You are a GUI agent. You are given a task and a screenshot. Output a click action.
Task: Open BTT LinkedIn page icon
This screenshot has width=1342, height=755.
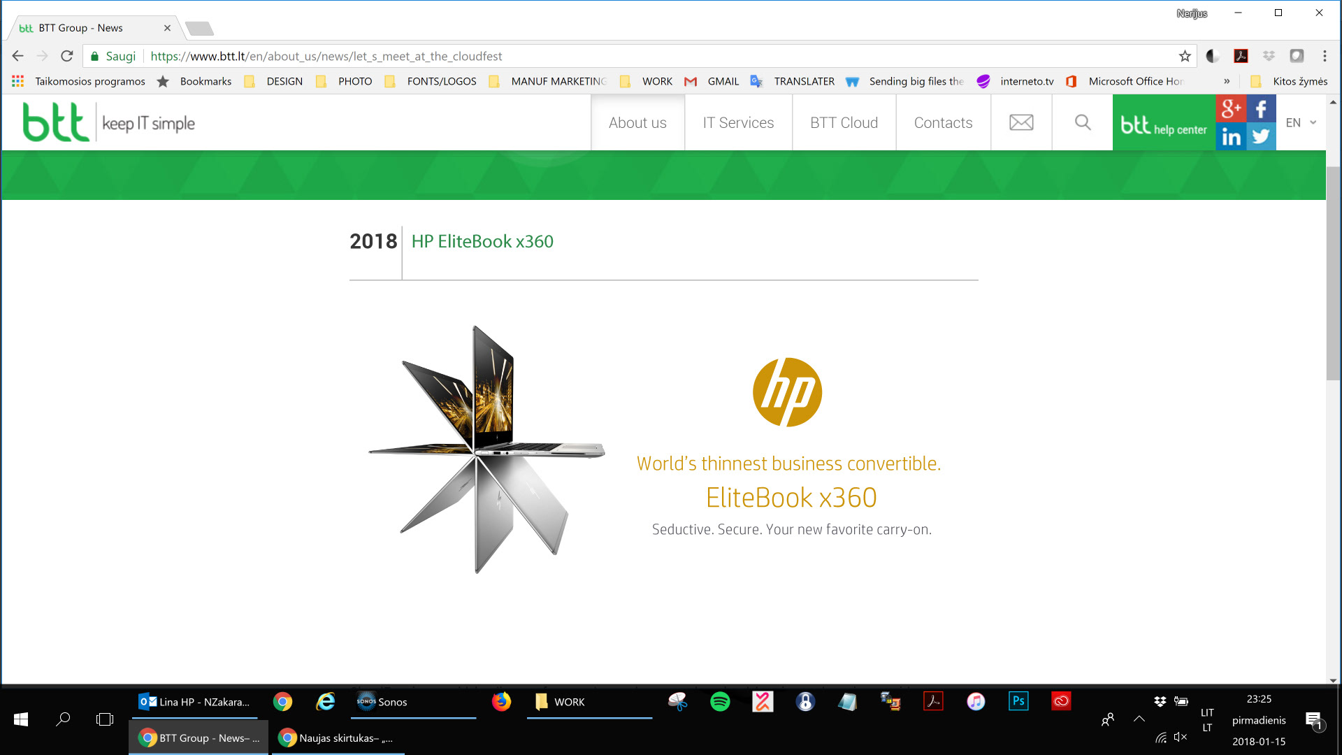coord(1231,136)
